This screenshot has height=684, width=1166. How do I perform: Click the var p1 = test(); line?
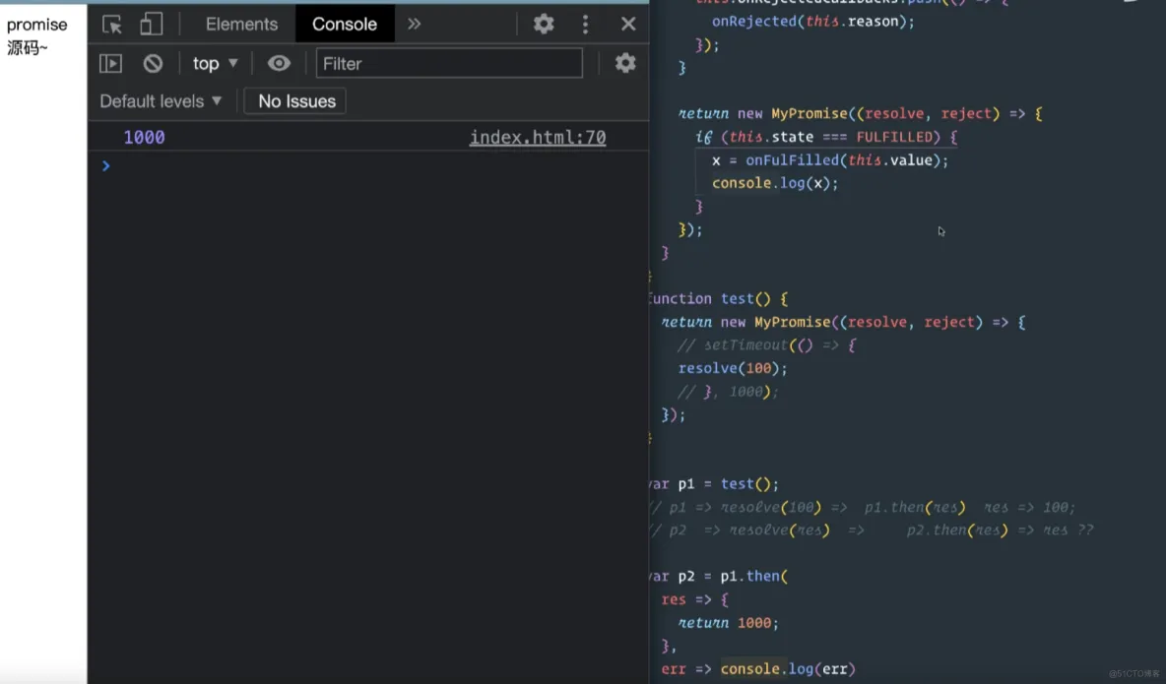[x=714, y=484]
